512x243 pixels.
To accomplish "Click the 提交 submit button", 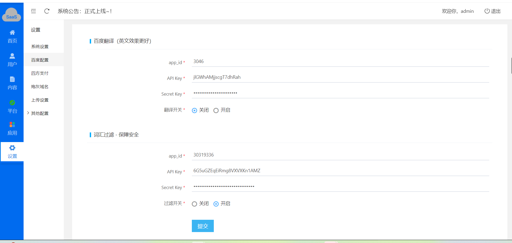I will (203, 226).
